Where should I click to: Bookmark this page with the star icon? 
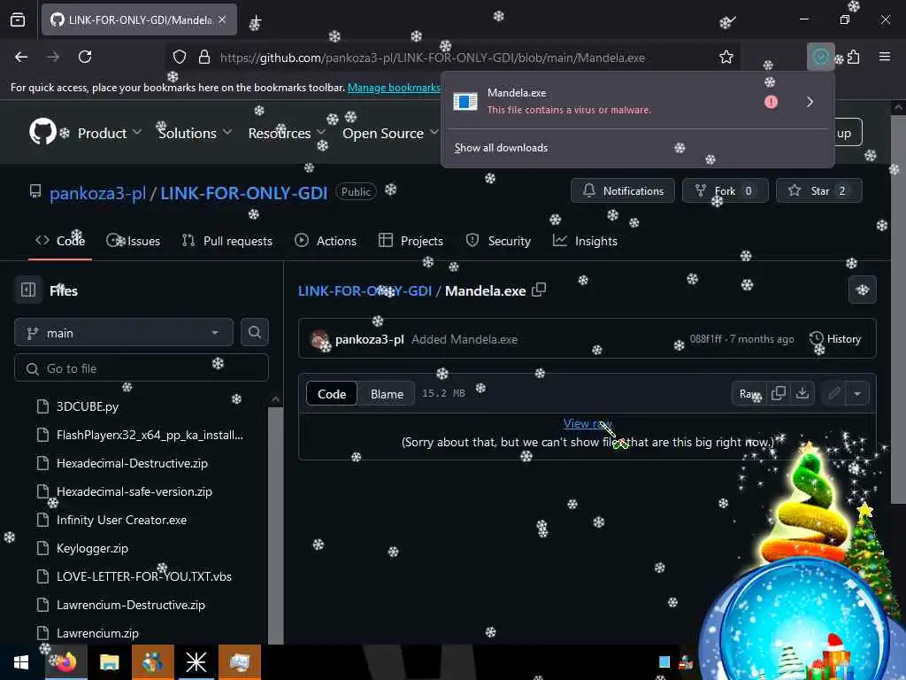click(726, 57)
